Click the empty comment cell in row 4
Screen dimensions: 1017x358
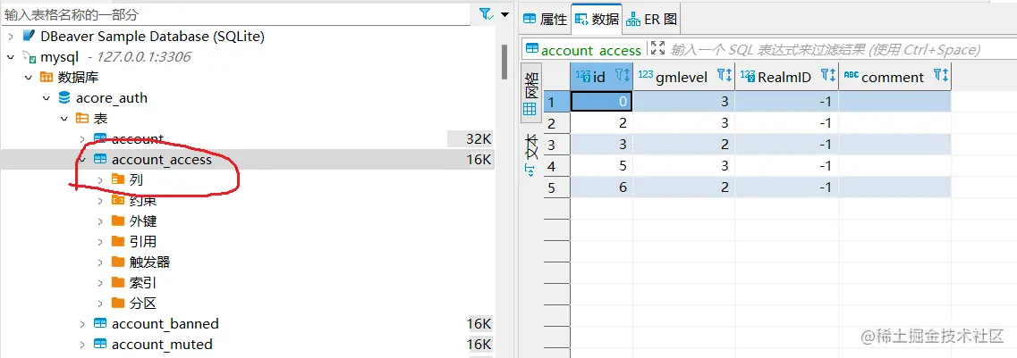point(895,166)
